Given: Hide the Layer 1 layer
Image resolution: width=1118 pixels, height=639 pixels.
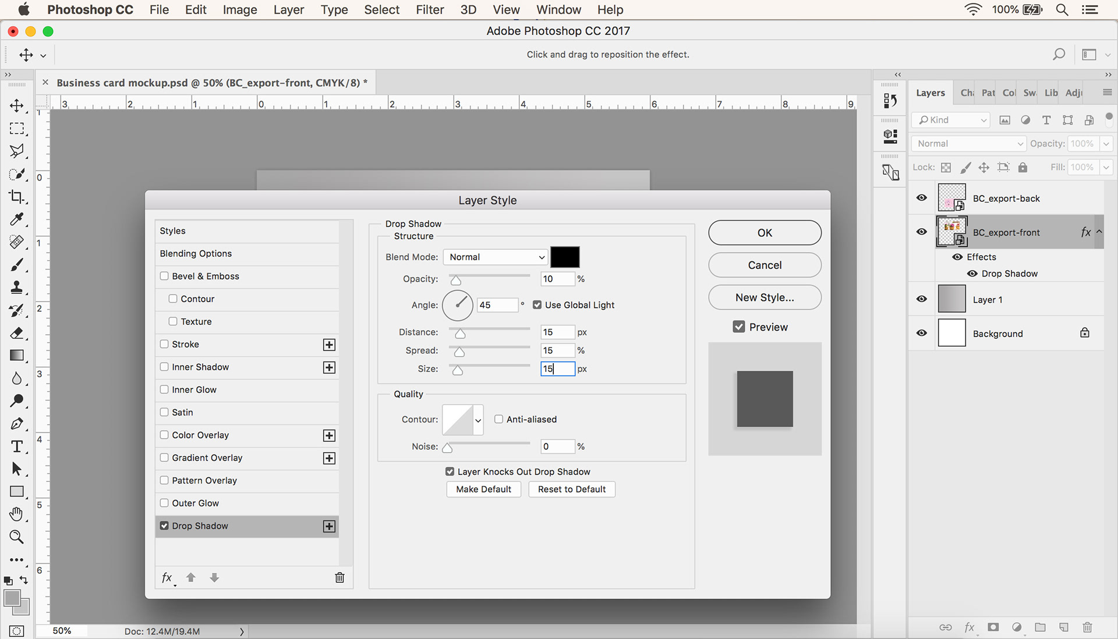Looking at the screenshot, I should (x=921, y=299).
